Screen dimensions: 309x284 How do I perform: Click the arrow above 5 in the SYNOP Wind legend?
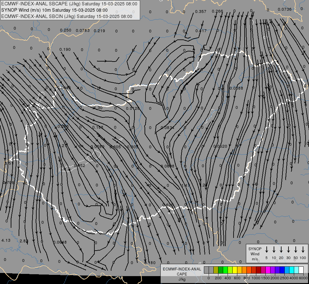tap(266, 250)
